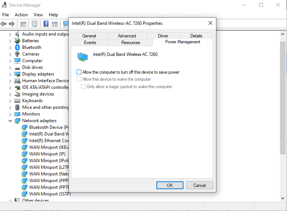Click the Cameras category icon
Screen dimensions: 287x211
[17, 54]
